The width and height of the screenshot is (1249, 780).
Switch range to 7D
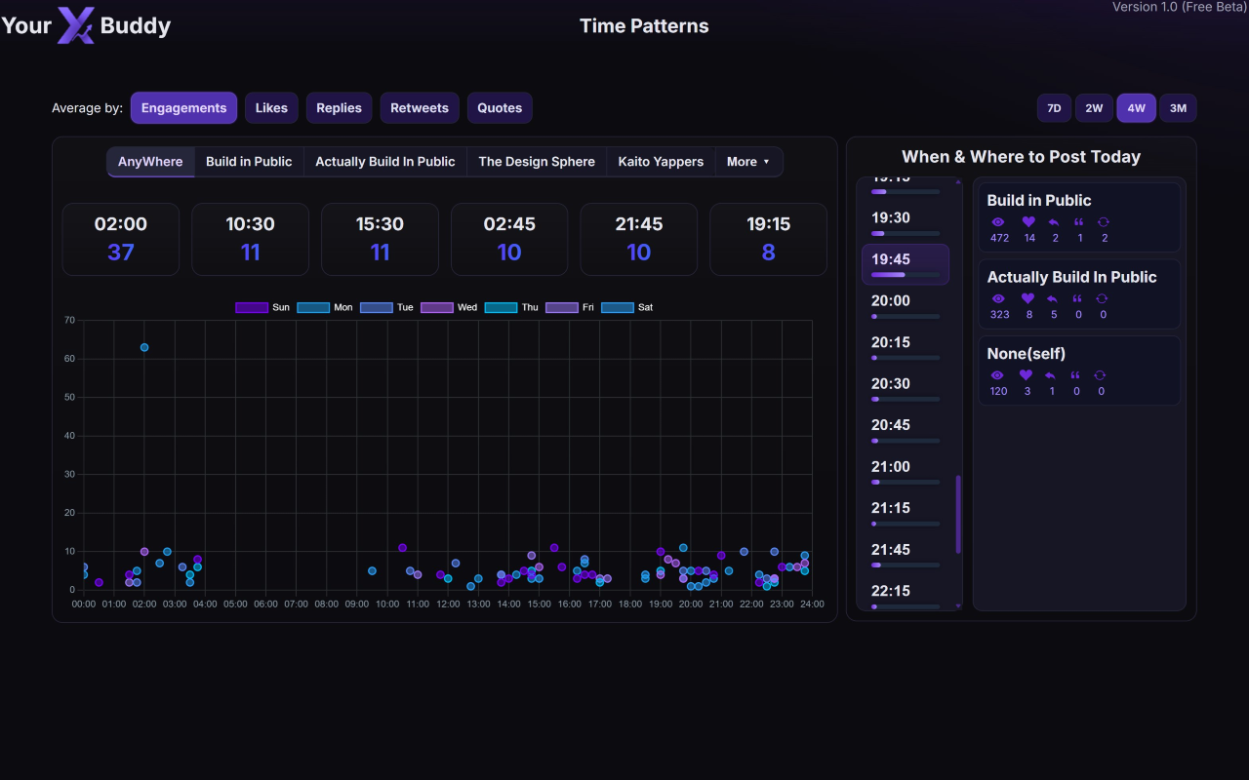(1054, 108)
